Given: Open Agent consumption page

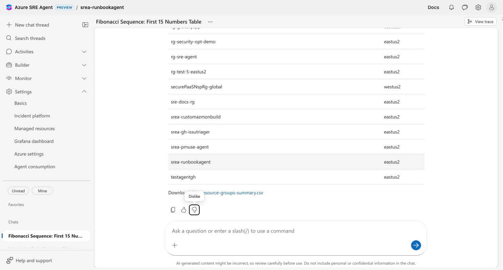Looking at the screenshot, I should click(35, 167).
